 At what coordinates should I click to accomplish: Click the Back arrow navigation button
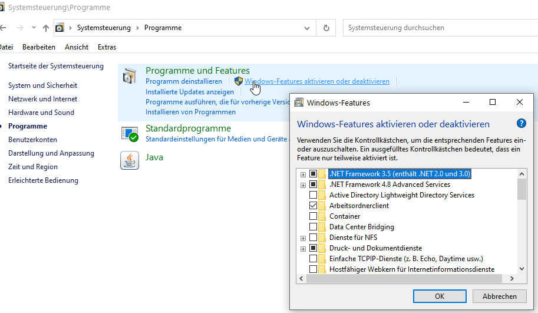tap(4, 28)
